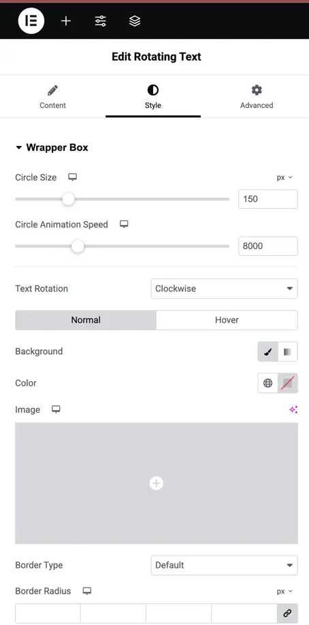Open the background color picker swatch

pos(287,383)
